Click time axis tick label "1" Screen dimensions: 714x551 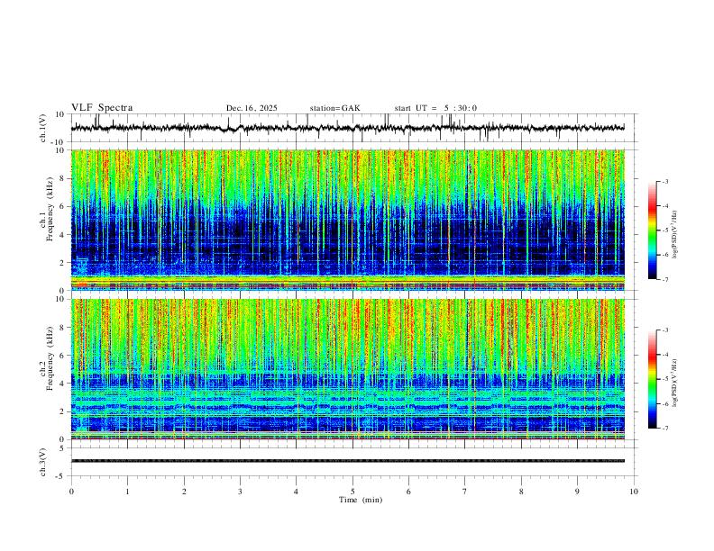tap(127, 492)
